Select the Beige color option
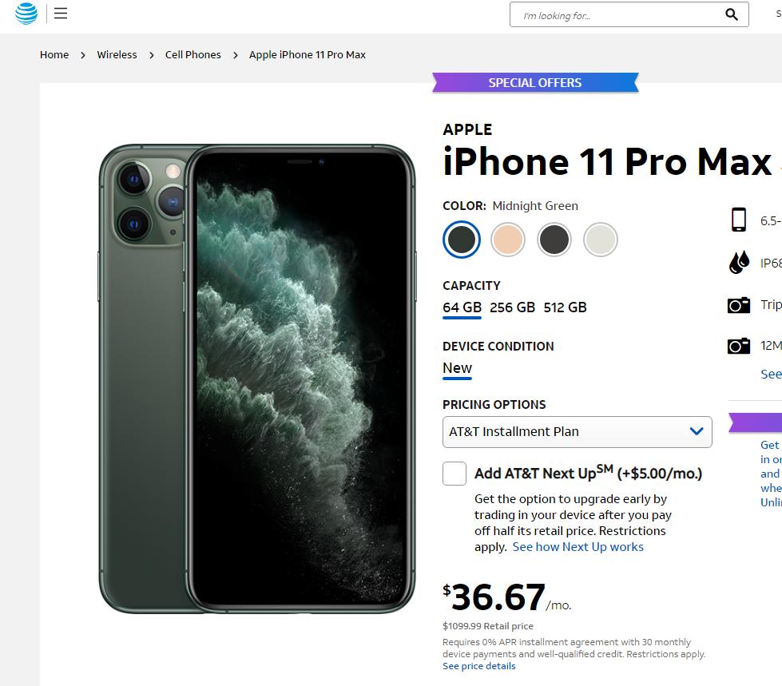Image resolution: width=782 pixels, height=686 pixels. point(508,240)
